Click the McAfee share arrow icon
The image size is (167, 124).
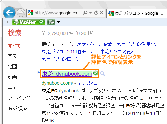pos(51,22)
